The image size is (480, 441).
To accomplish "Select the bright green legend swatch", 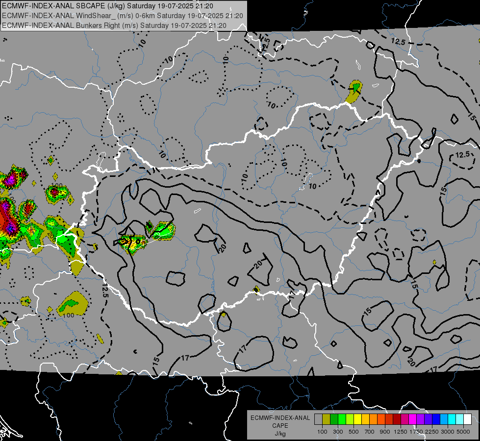I will [x=342, y=419].
